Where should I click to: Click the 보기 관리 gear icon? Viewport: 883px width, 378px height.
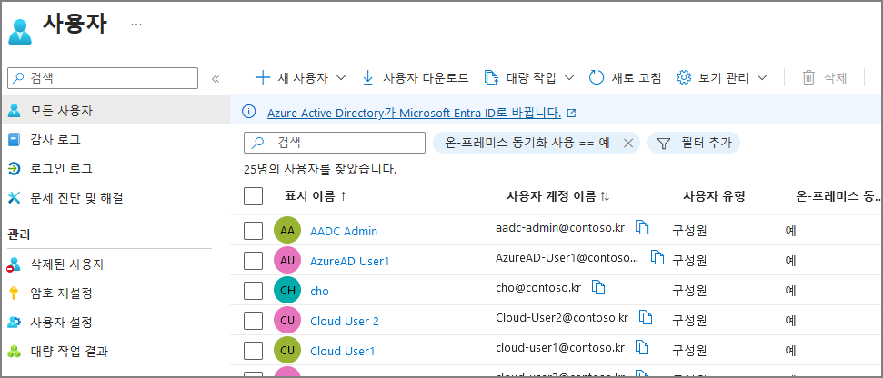click(684, 77)
